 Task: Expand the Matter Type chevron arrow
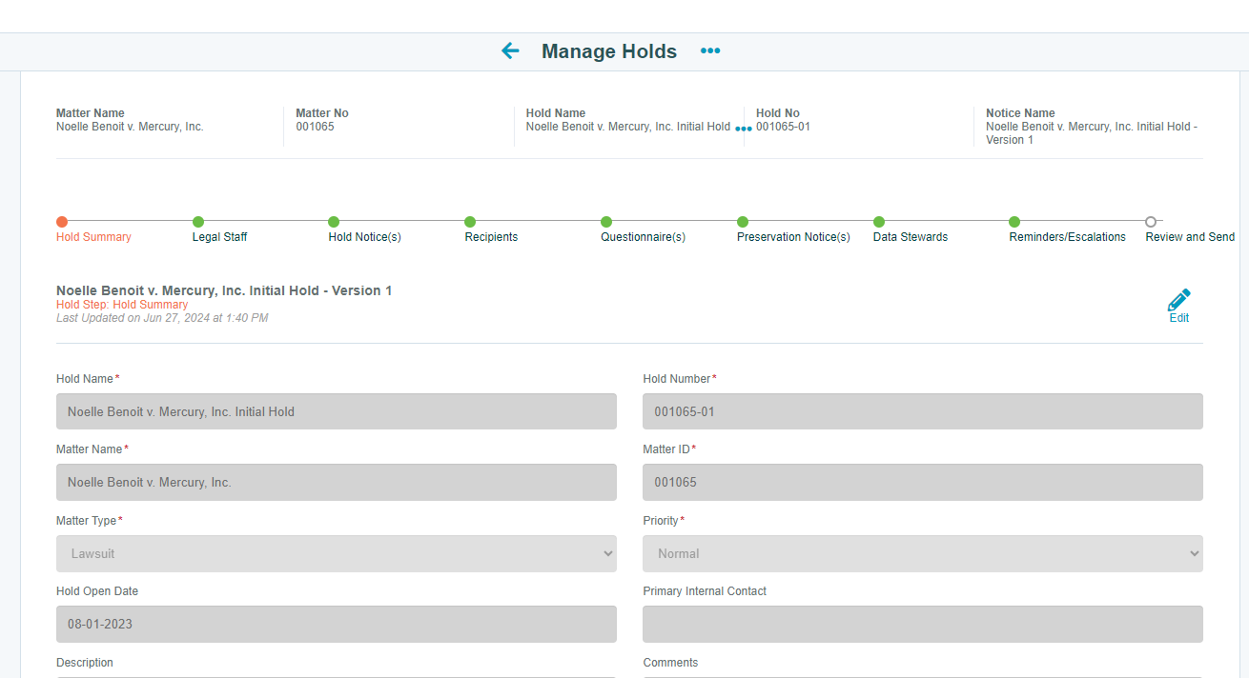(609, 553)
